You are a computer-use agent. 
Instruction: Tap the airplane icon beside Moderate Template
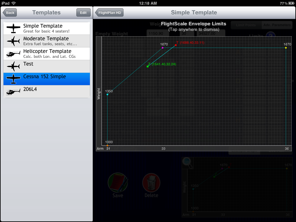(x=13, y=41)
